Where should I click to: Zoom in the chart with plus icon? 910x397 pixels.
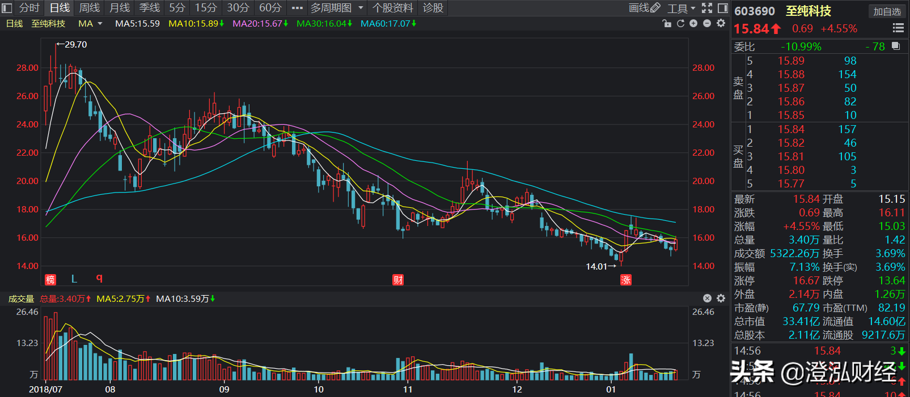693,23
